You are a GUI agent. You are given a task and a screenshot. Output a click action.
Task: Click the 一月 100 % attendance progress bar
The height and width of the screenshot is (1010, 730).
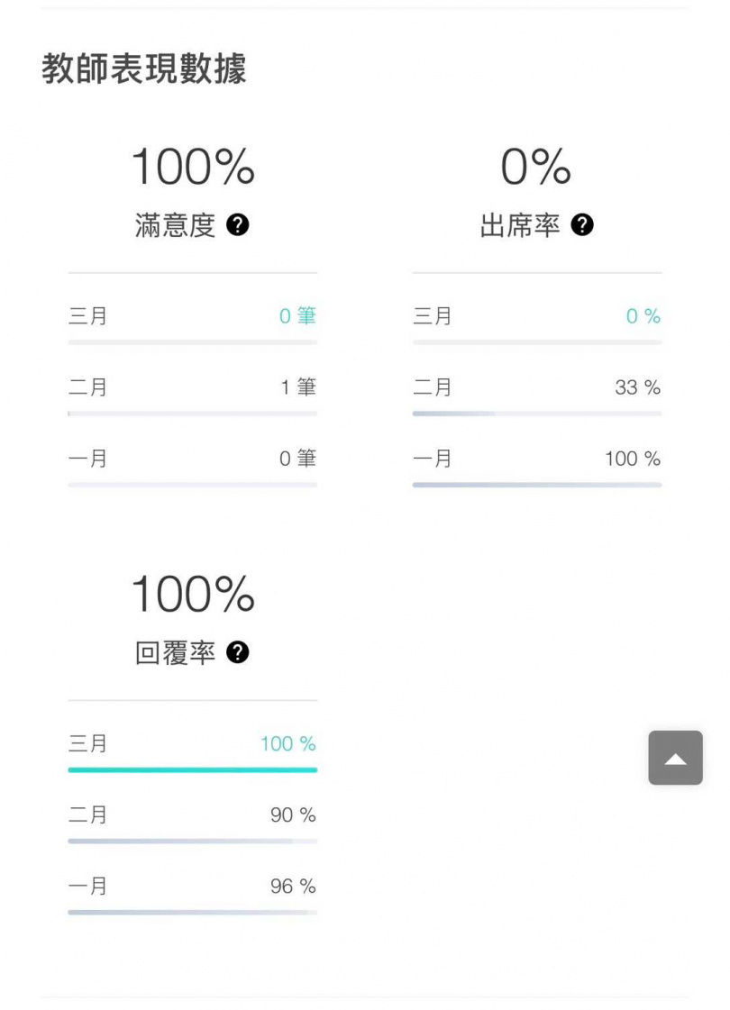click(536, 485)
